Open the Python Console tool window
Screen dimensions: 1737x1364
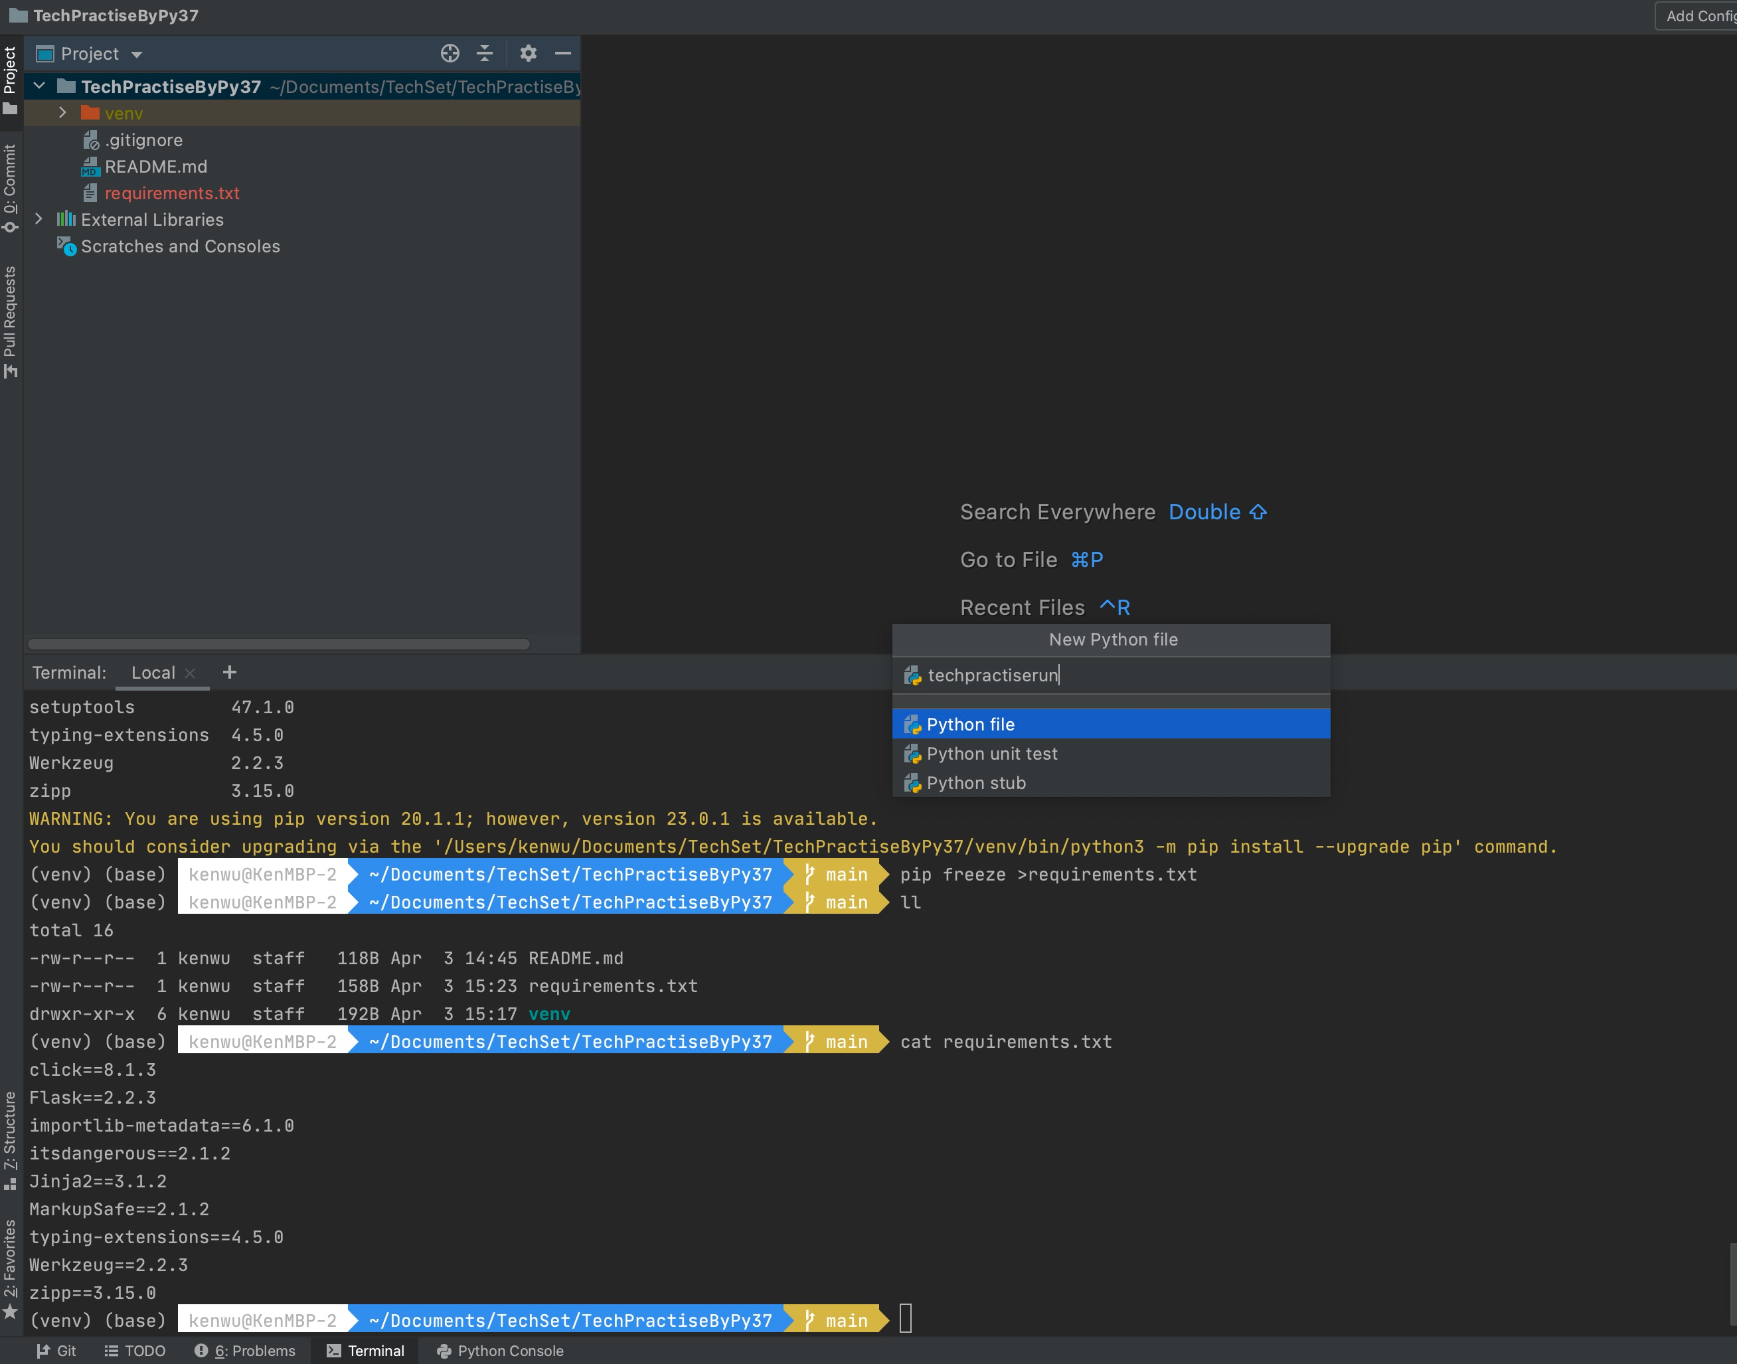point(500,1351)
